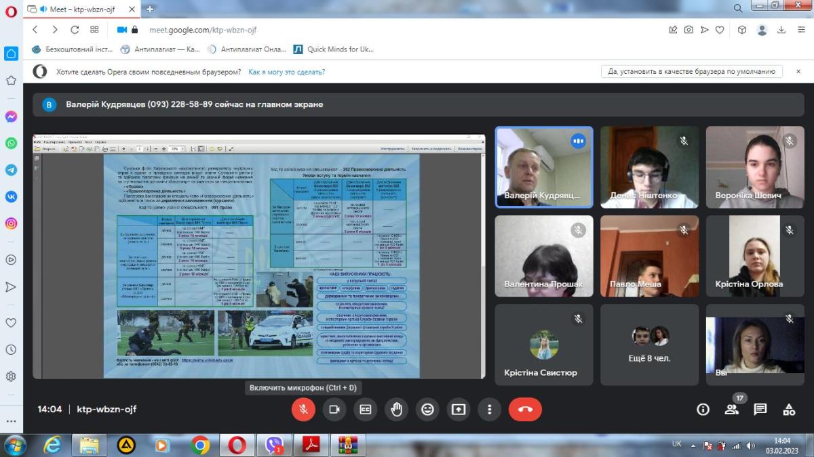814x457 pixels.
Task: Open emoji reactions in Meet toolbar
Action: point(427,409)
